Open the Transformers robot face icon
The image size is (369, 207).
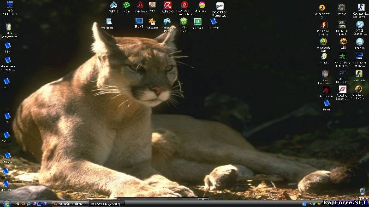click(x=325, y=74)
